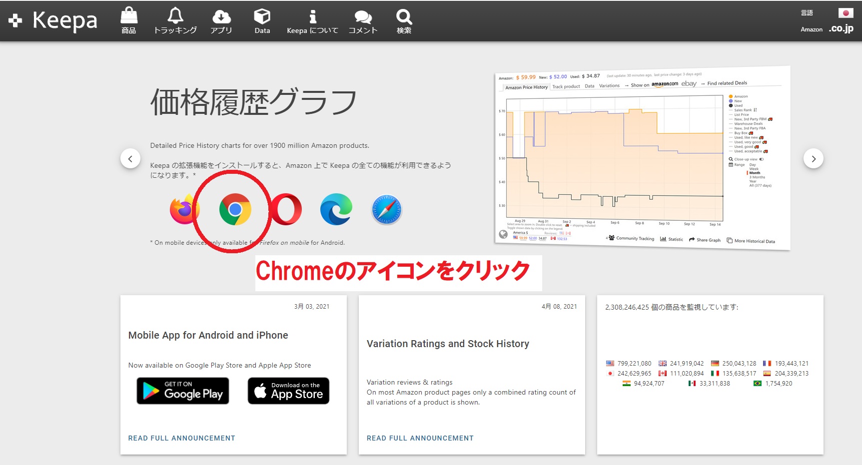Click German flag count 250,043,128
862x465 pixels.
point(734,364)
